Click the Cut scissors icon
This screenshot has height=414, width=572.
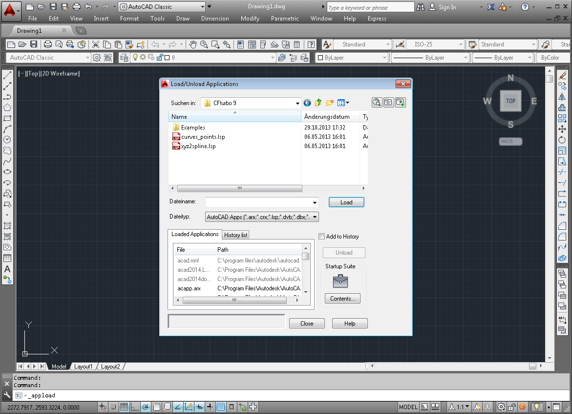coord(96,44)
